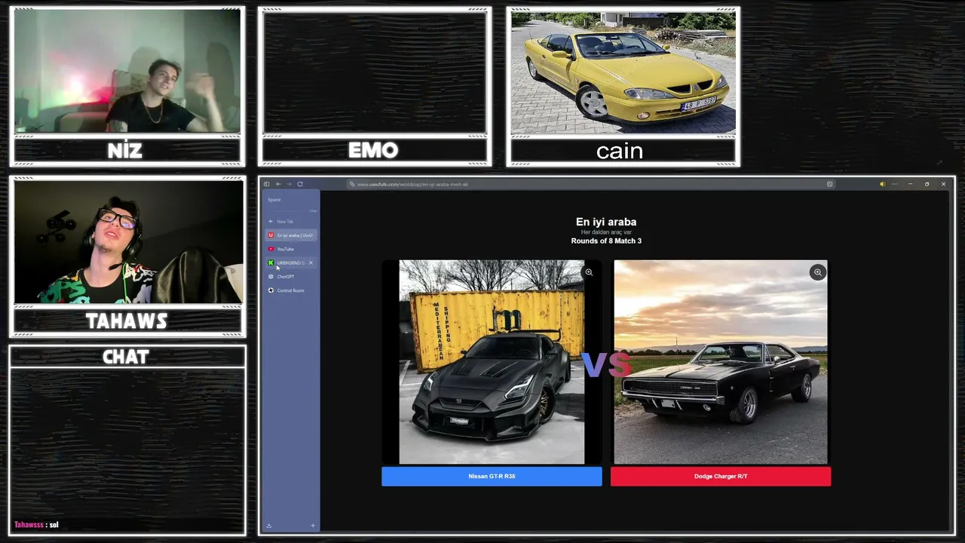Click the Control Room favicon in the sidebar
965x543 pixels.
[271, 290]
